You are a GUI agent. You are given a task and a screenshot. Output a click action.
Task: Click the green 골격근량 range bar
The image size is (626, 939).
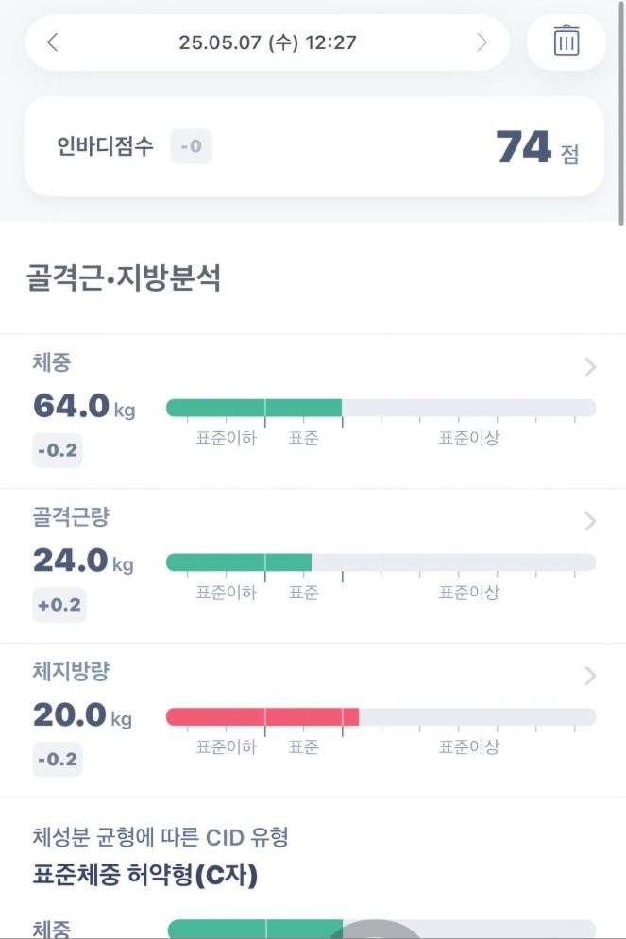coord(239,562)
